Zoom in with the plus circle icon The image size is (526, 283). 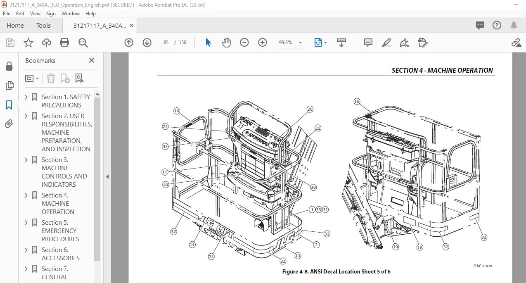(x=263, y=43)
